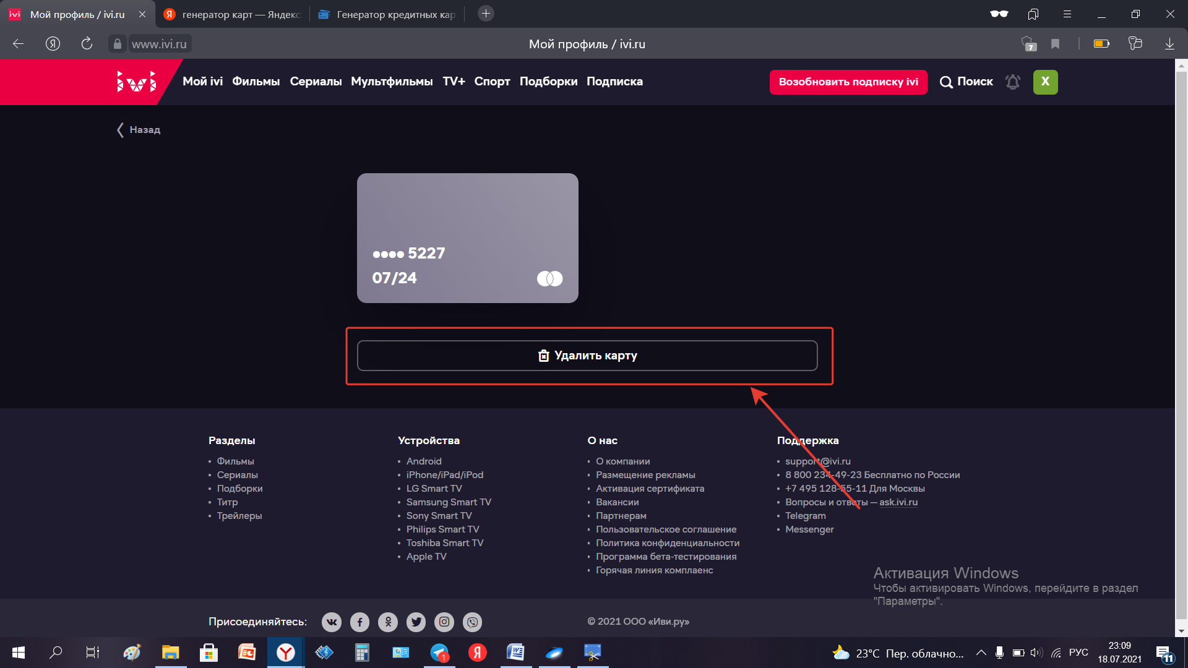Open the green X profile avatar
Screen dimensions: 1188x668
click(1045, 82)
